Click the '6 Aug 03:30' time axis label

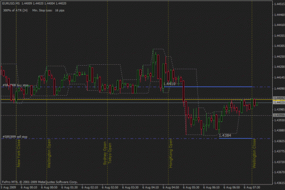point(130,187)
